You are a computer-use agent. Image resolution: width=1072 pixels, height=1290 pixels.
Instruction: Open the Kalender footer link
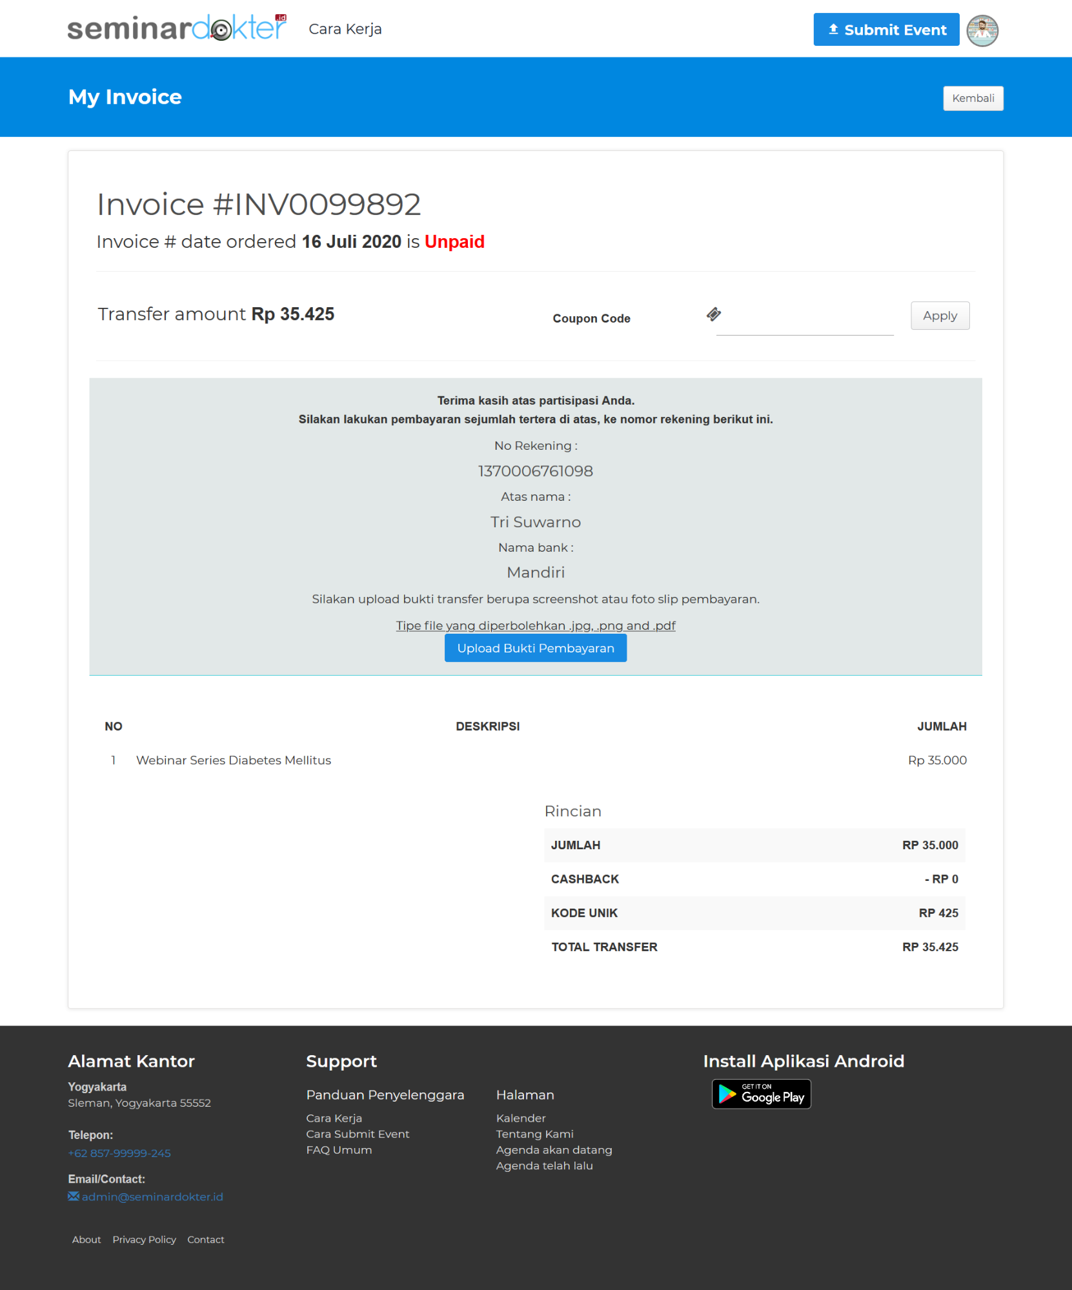[x=520, y=1118]
